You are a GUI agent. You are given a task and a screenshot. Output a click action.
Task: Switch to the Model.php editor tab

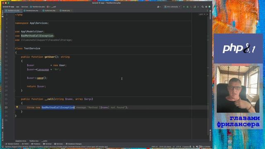(x=66, y=11)
